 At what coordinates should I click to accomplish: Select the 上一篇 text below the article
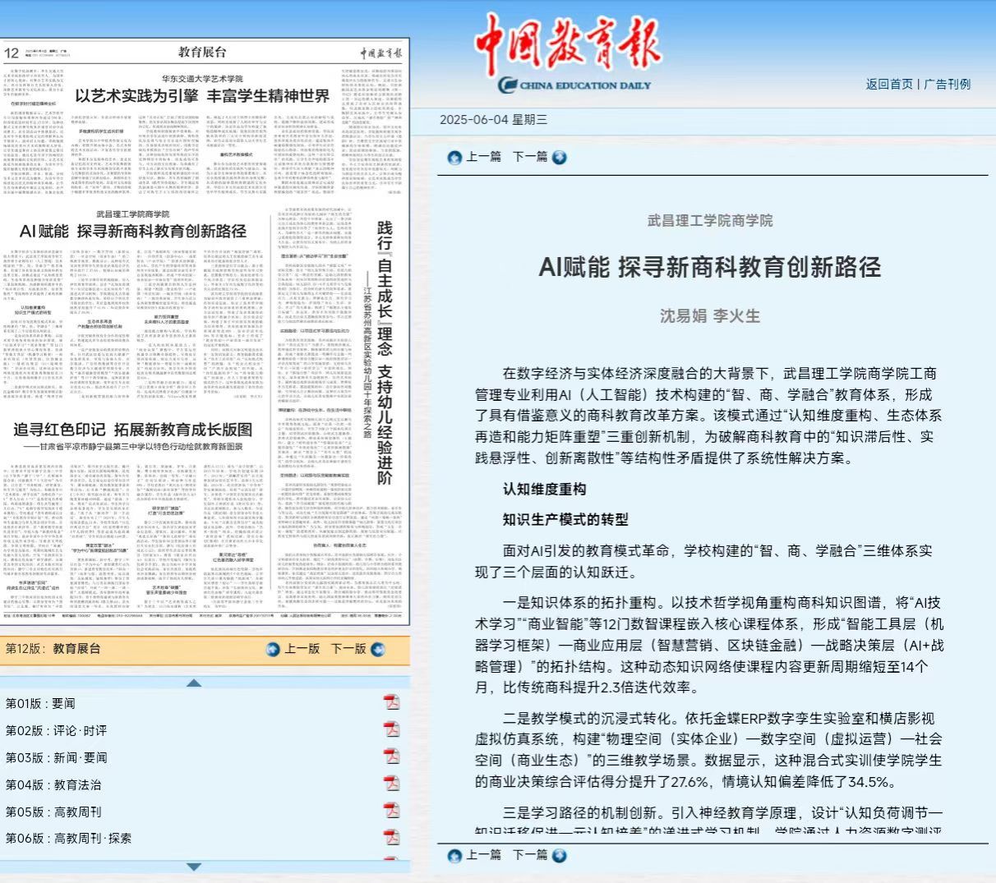pos(483,855)
